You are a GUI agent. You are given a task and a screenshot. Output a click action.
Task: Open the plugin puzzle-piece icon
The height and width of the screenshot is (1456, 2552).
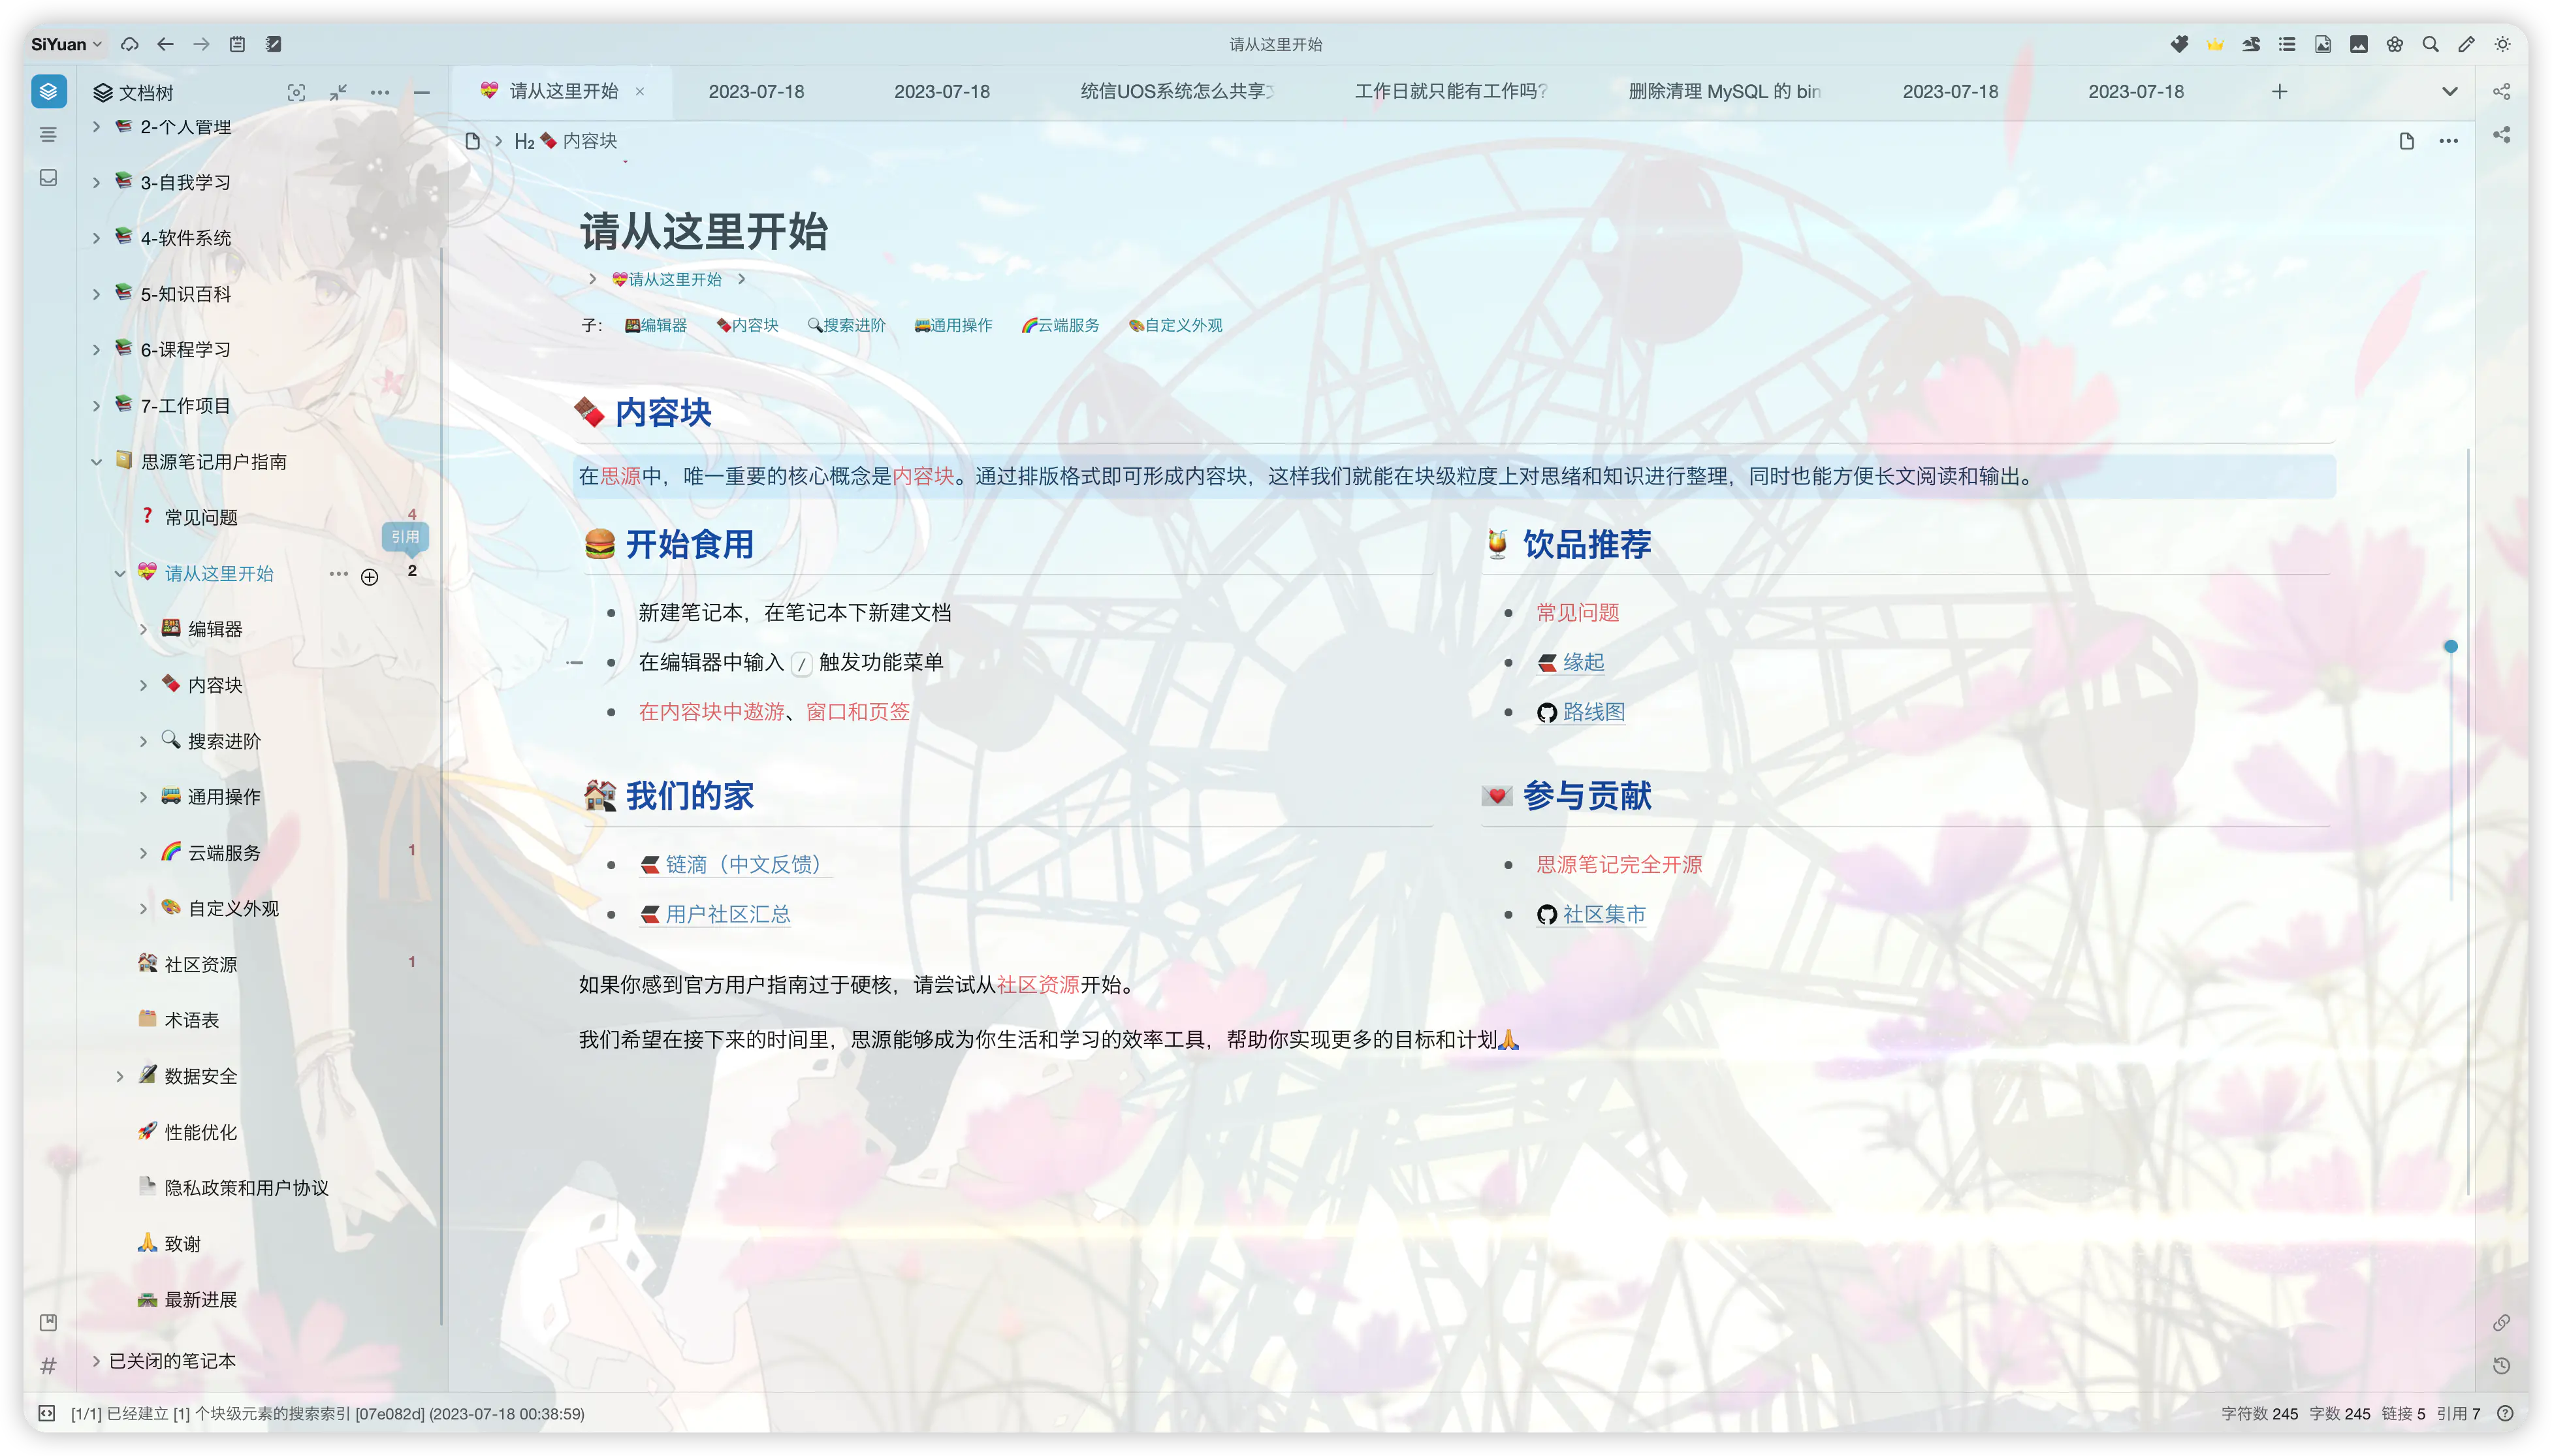2179,44
